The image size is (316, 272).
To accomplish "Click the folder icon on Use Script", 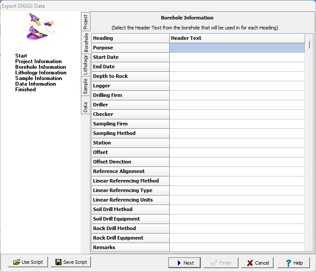I will [x=16, y=262].
